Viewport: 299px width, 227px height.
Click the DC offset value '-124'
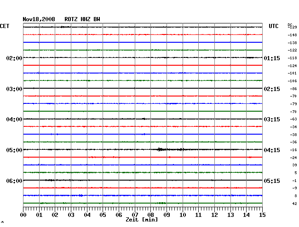[x=292, y=66]
